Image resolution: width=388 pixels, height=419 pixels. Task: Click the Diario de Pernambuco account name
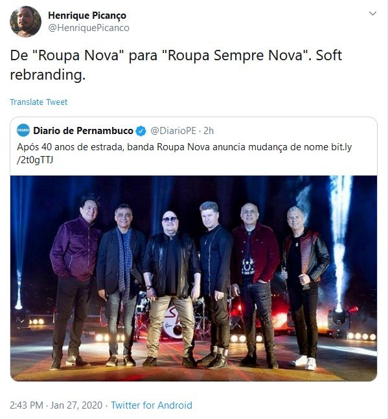coord(83,131)
